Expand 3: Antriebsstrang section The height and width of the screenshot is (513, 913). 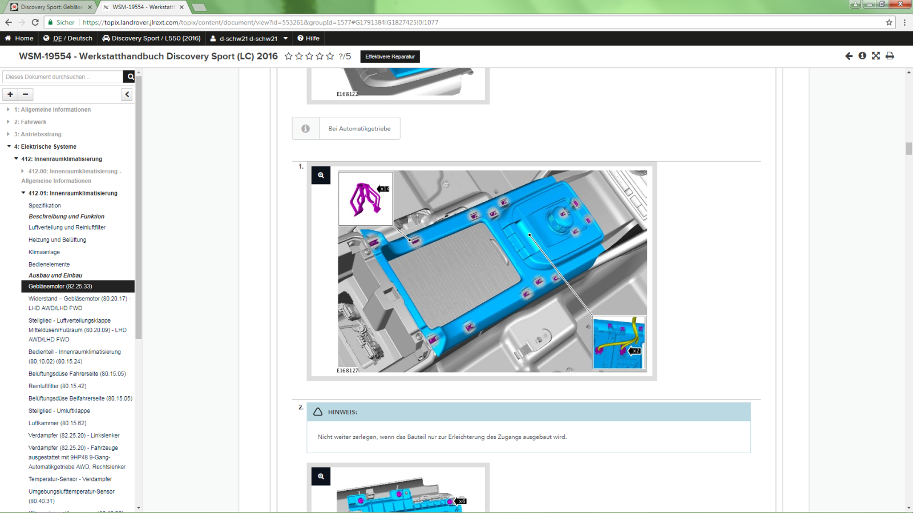click(38, 135)
